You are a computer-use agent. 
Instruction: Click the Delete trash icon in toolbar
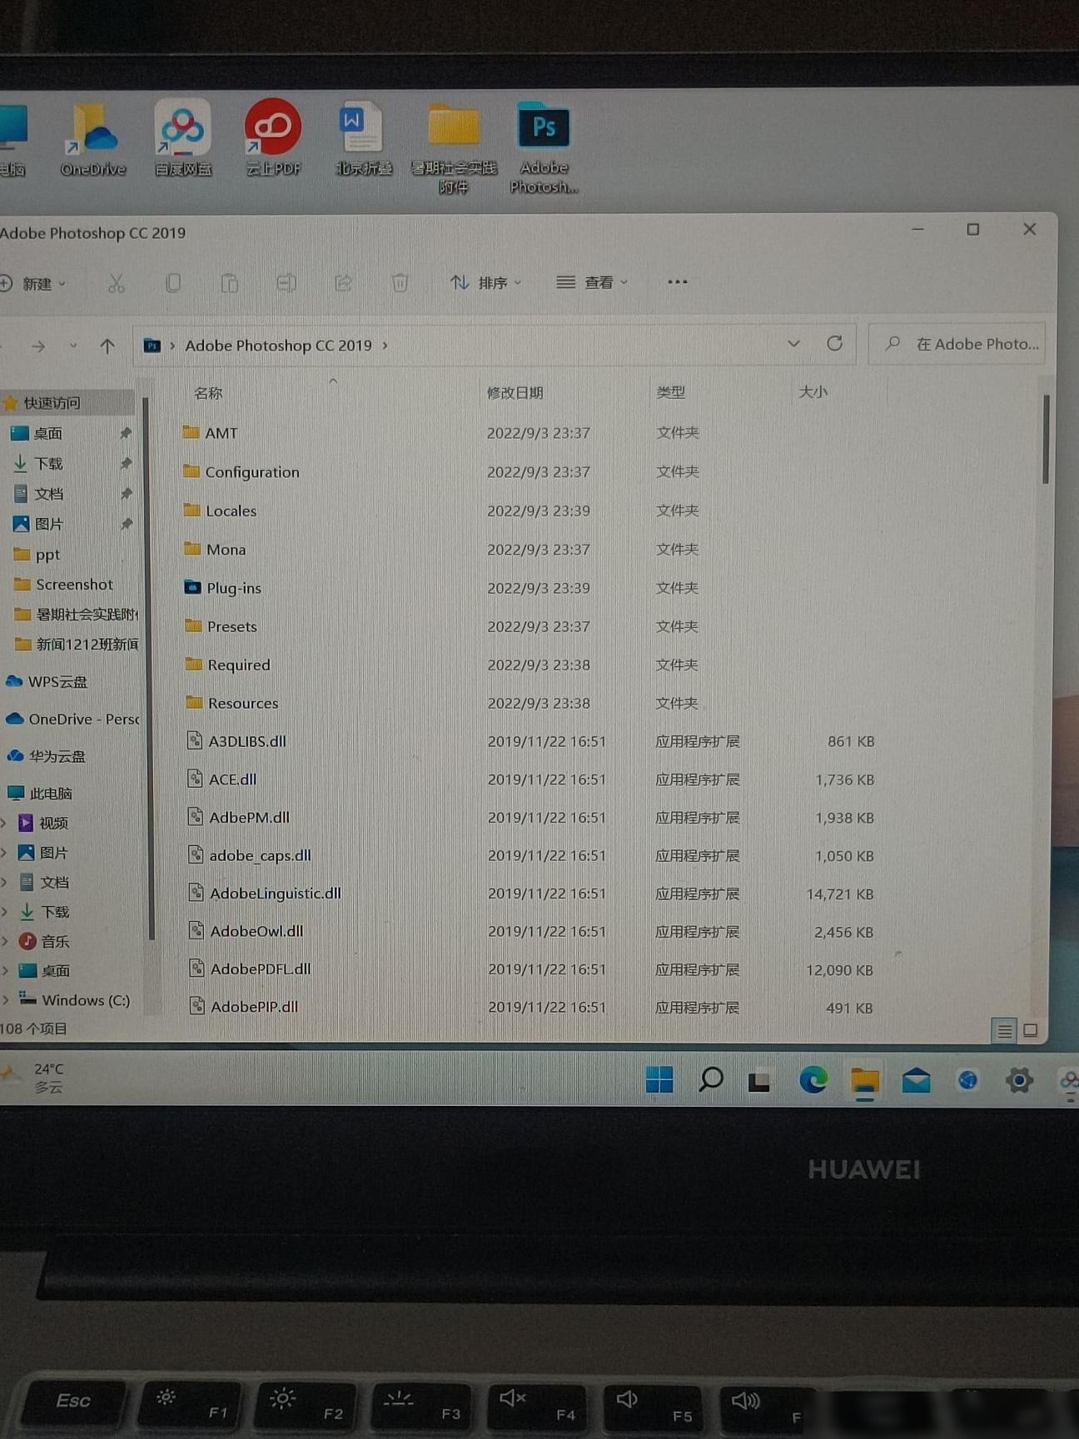400,284
